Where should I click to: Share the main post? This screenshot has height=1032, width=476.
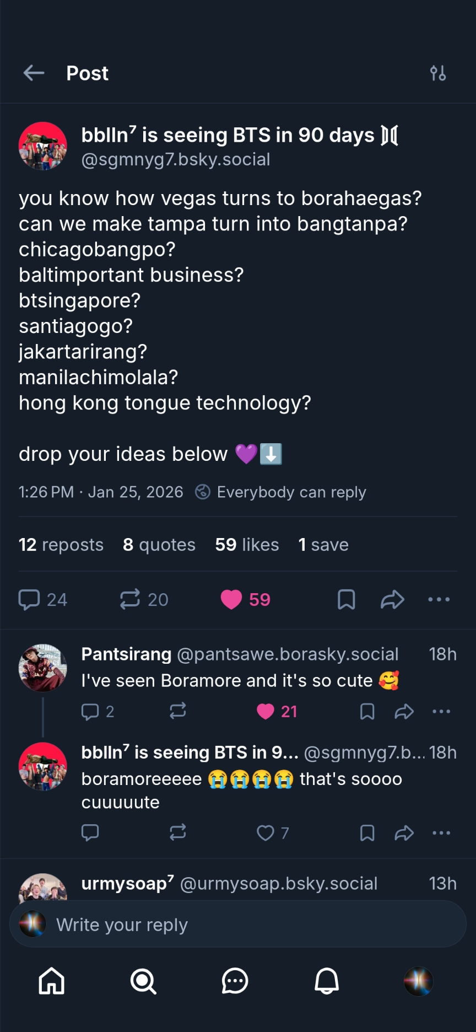click(x=392, y=599)
